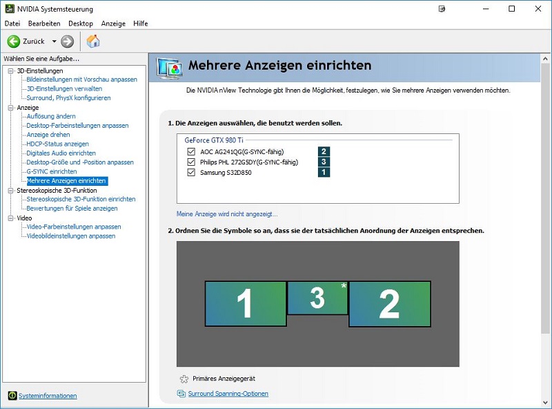Open Digitales Audio einrichten
The image size is (552, 409).
coord(61,153)
